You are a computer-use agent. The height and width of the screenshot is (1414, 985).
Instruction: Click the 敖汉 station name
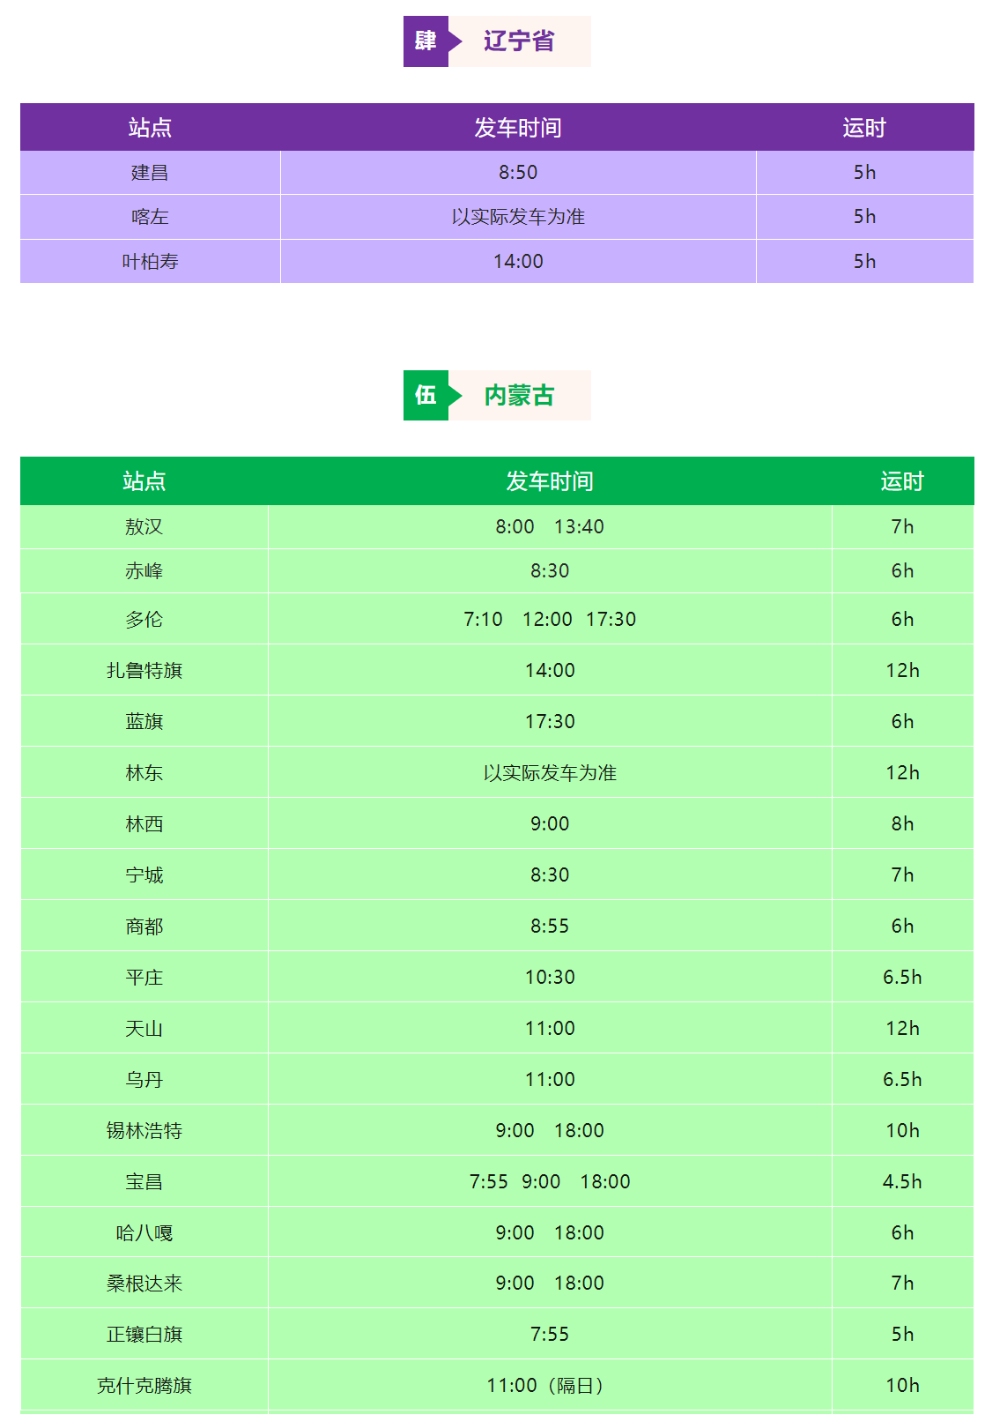click(144, 527)
